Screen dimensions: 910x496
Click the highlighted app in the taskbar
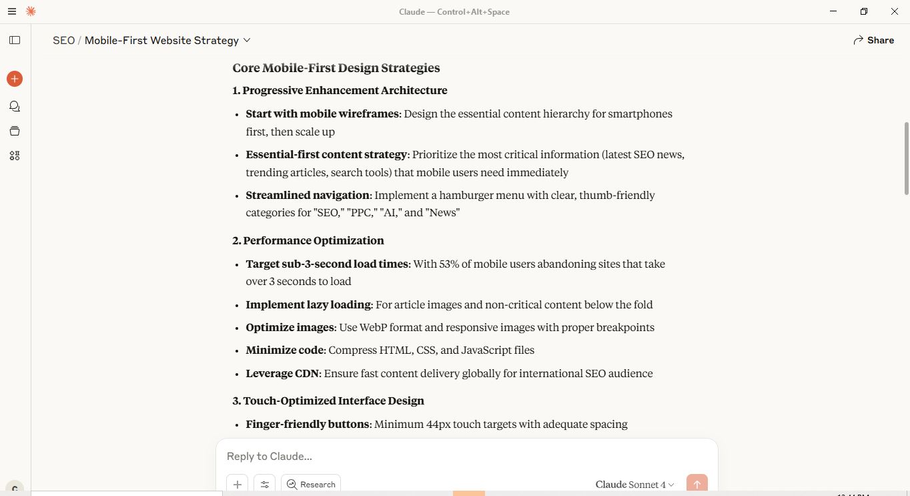467,494
